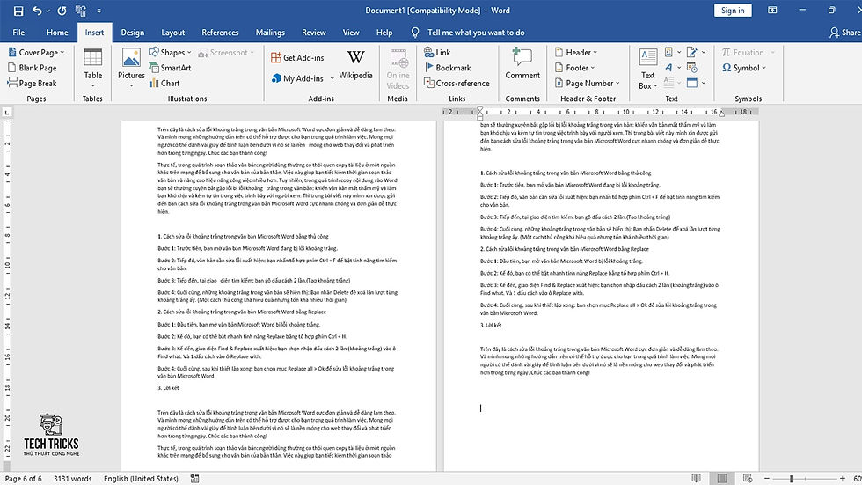
Task: Open the Footer dropdown
Action: tap(574, 68)
